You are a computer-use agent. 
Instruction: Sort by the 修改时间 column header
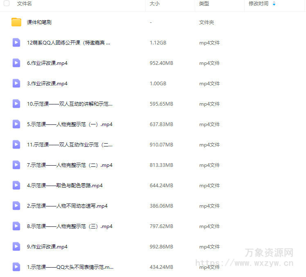click(x=259, y=4)
